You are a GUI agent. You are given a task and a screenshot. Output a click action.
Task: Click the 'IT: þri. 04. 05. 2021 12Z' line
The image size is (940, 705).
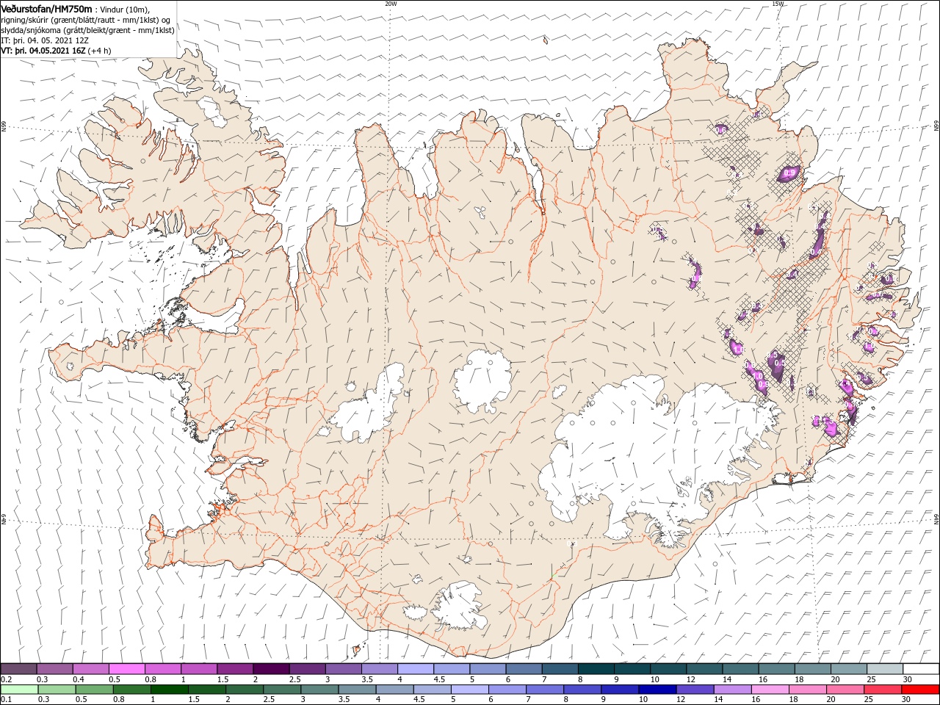click(x=45, y=40)
